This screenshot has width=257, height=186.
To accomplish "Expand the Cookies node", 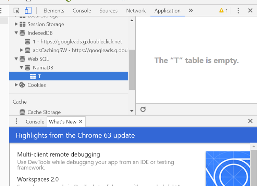I will (x=16, y=85).
